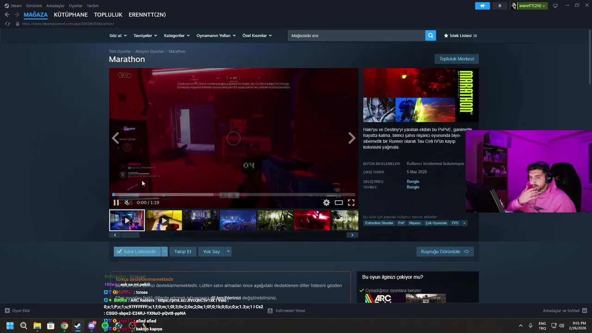Open the notifications bell
The width and height of the screenshot is (592, 333).
point(499,6)
